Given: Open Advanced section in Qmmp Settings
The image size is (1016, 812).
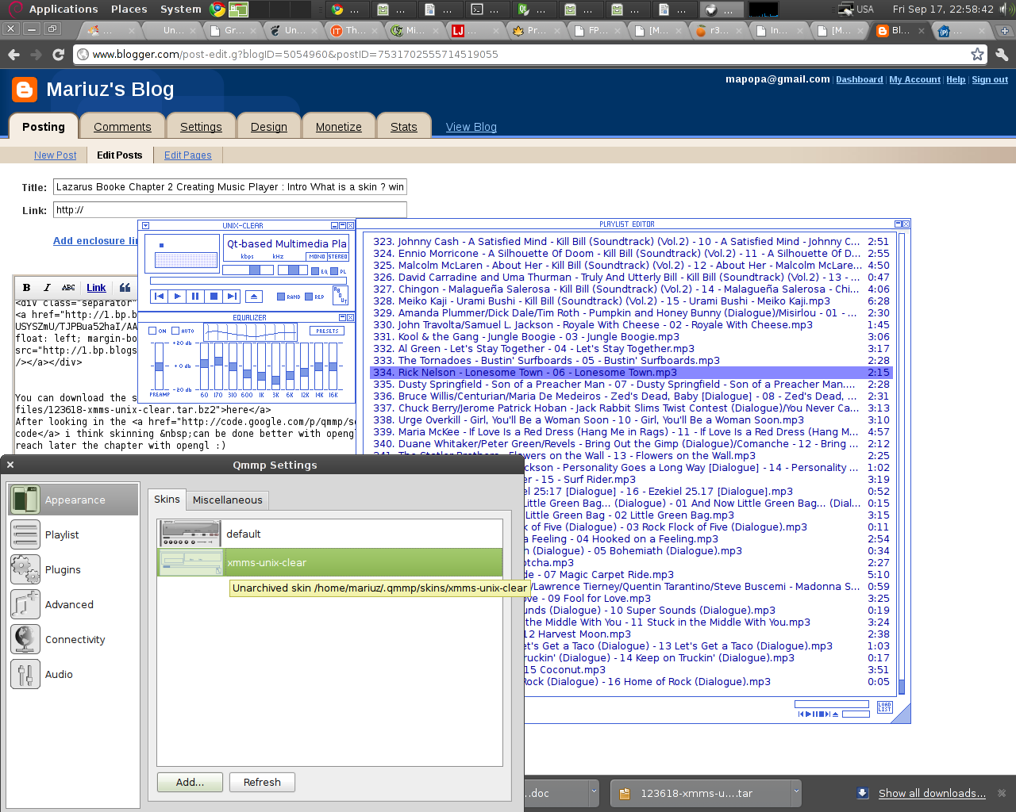Looking at the screenshot, I should 73,604.
